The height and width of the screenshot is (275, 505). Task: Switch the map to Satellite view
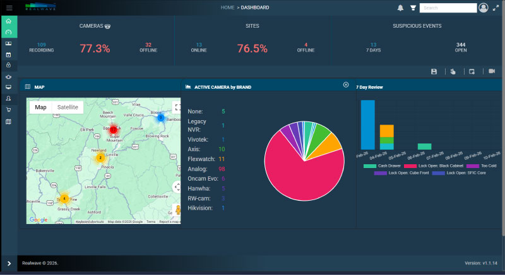68,108
